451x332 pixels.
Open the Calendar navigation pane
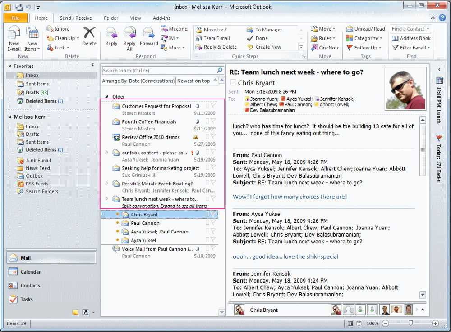pyautogui.click(x=31, y=272)
